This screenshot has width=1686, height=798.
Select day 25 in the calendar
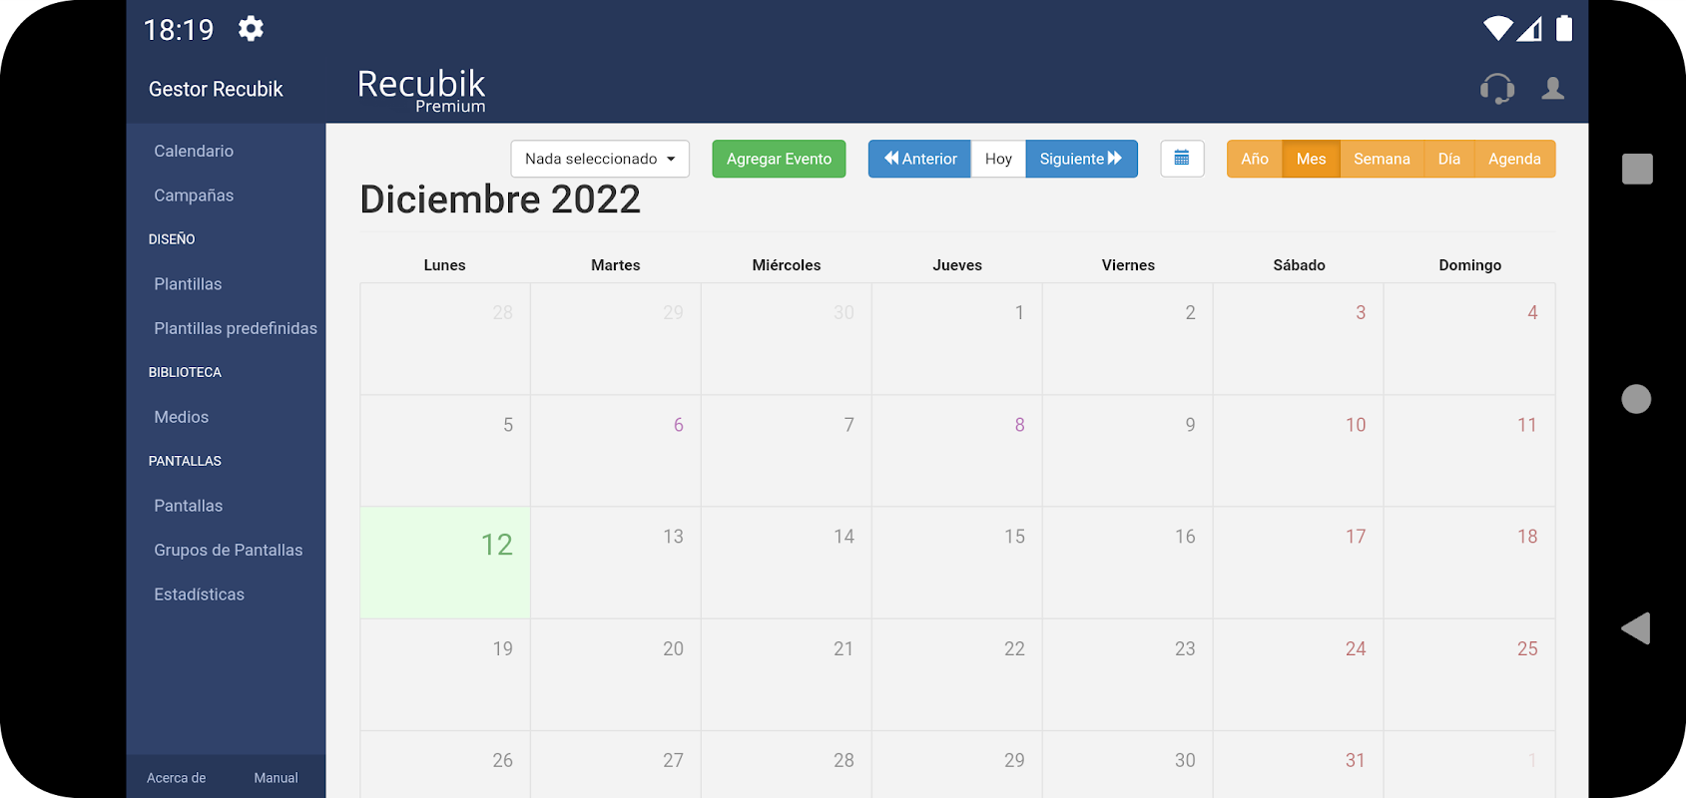(1469, 674)
